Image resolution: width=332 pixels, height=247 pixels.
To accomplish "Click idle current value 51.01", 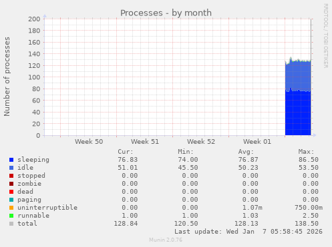I will 128,168.
